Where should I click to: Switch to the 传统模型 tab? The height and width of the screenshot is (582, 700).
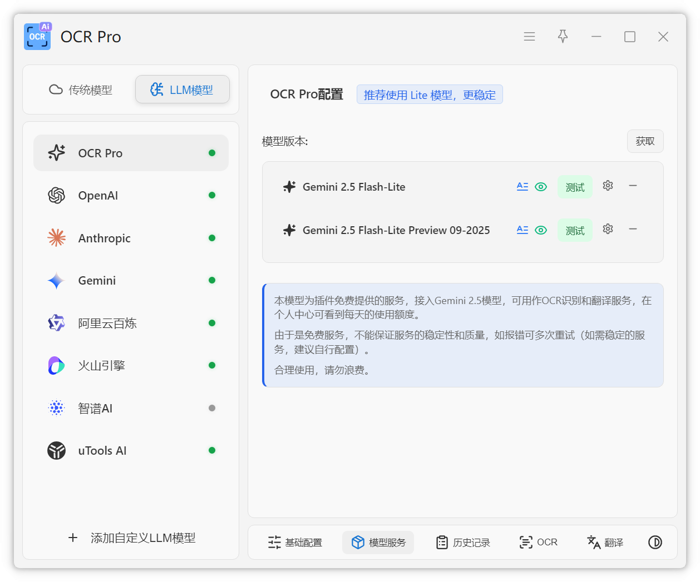[81, 90]
